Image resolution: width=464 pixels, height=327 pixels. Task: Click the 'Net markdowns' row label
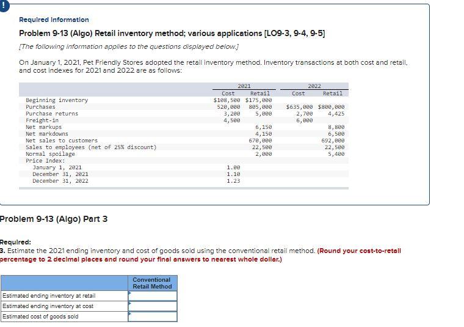pyautogui.click(x=47, y=134)
